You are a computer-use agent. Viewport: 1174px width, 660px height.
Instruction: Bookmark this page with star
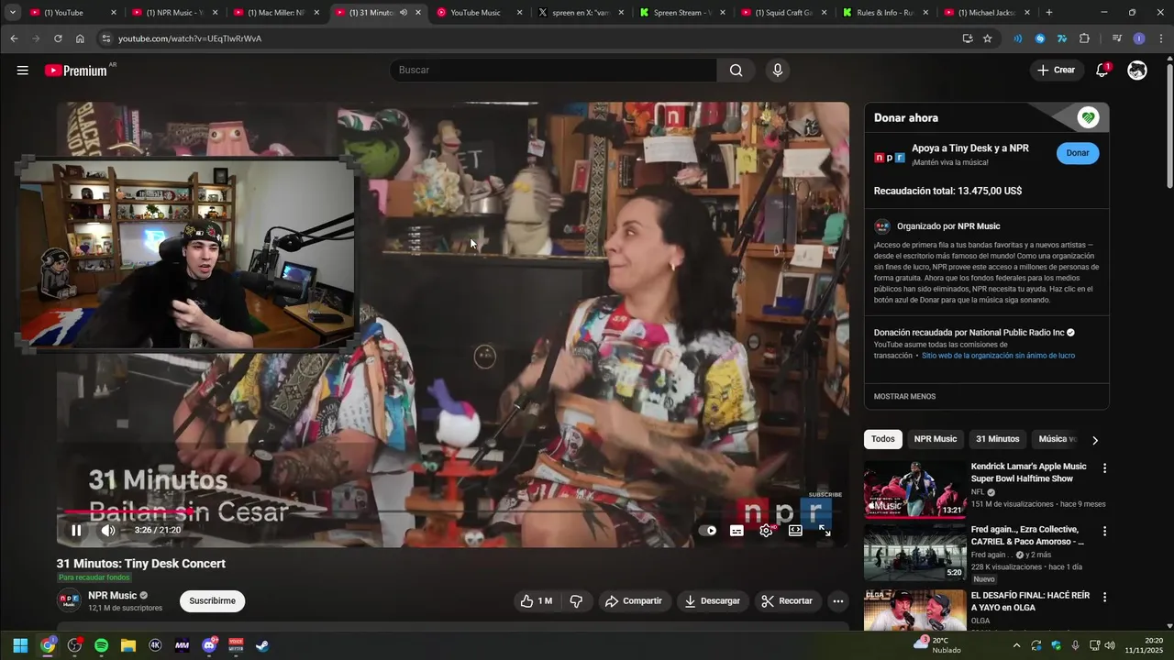987,38
